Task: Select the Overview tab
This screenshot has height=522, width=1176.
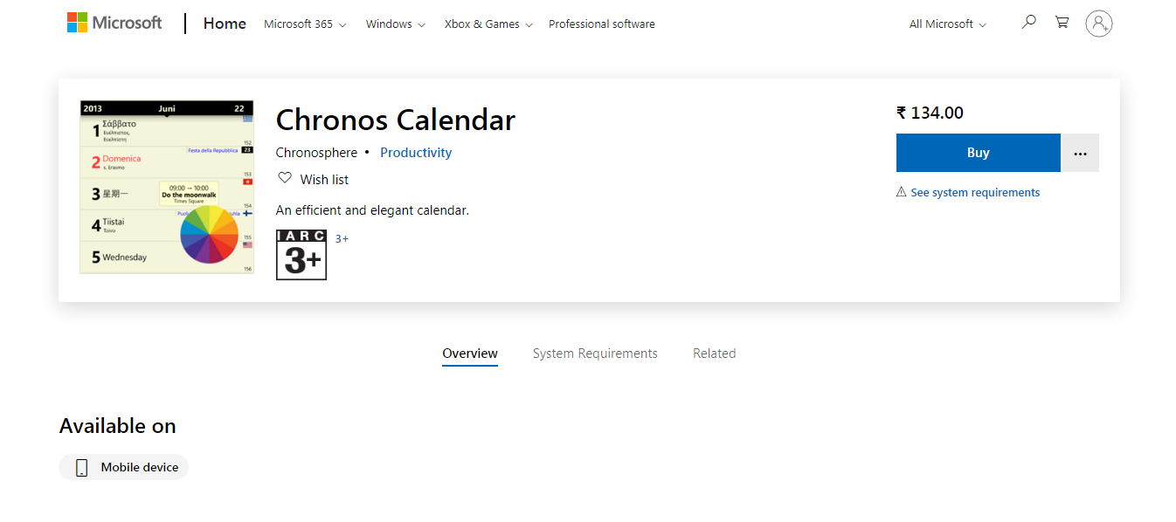Action: 470,354
